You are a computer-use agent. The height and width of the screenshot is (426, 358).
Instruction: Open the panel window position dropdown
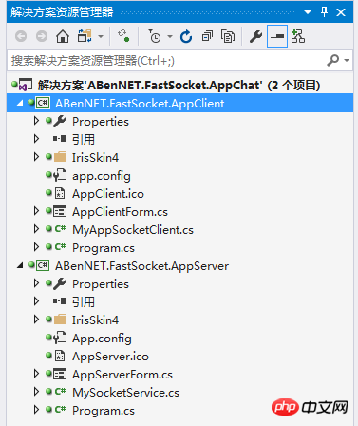click(x=308, y=12)
